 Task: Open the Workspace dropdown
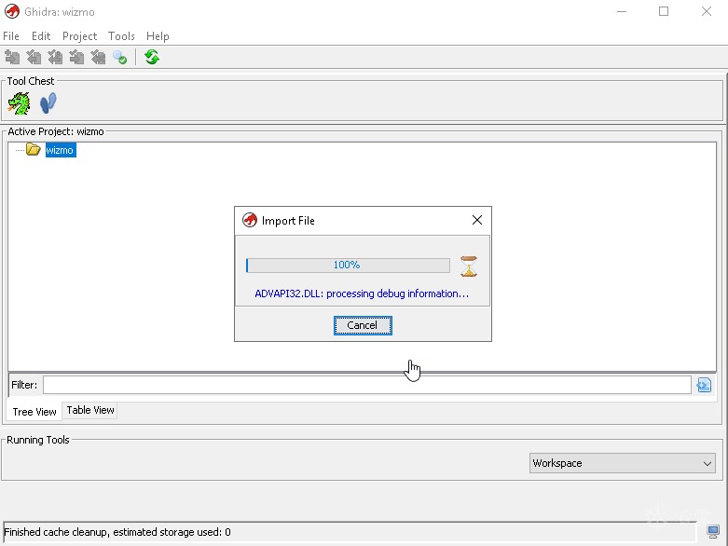(x=623, y=463)
